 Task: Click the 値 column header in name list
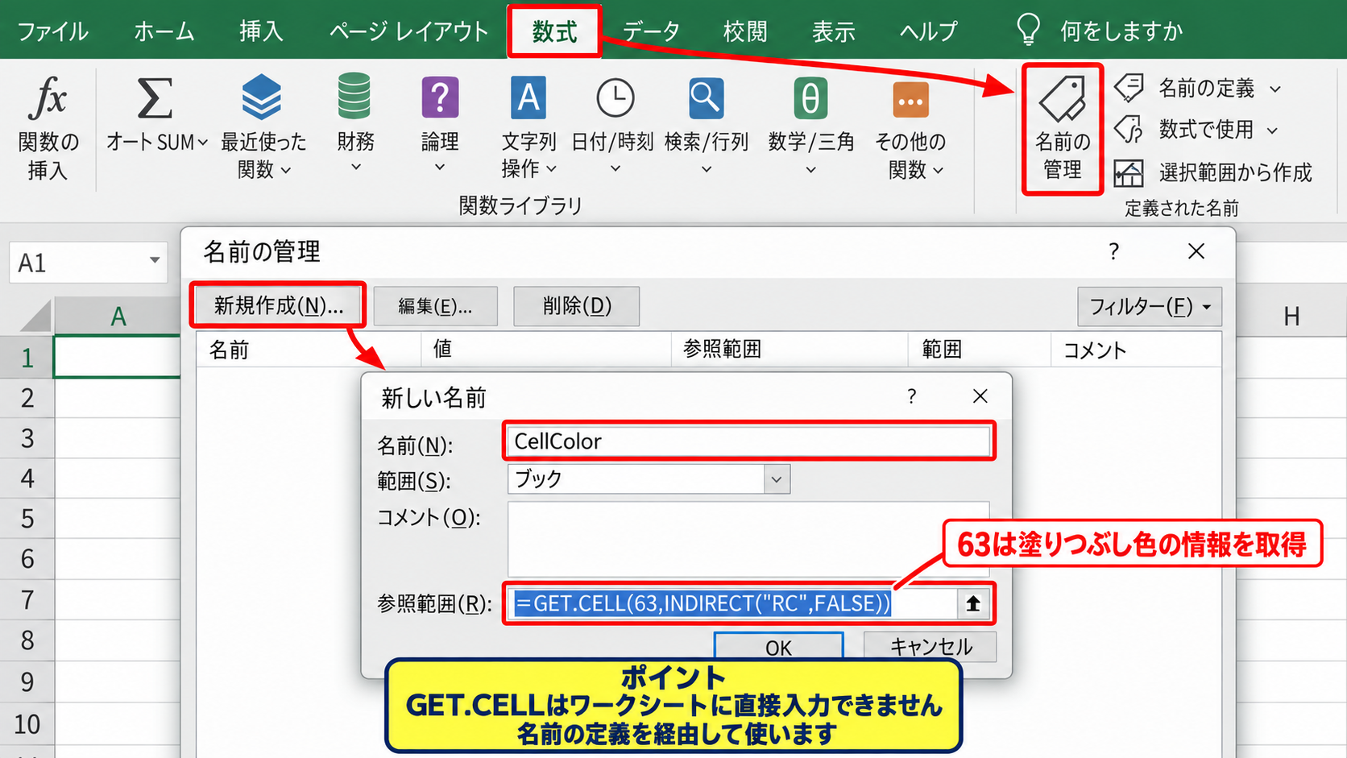(546, 349)
